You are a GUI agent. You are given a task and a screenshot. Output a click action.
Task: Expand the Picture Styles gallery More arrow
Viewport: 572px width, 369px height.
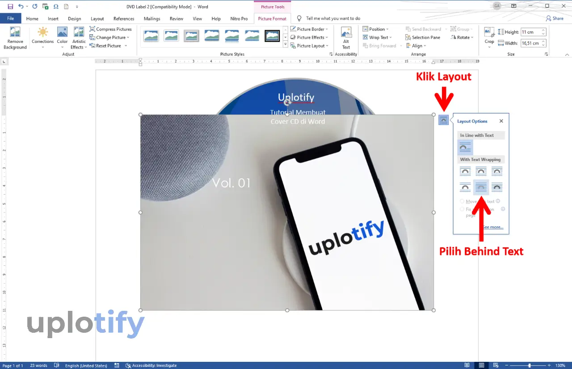[286, 44]
